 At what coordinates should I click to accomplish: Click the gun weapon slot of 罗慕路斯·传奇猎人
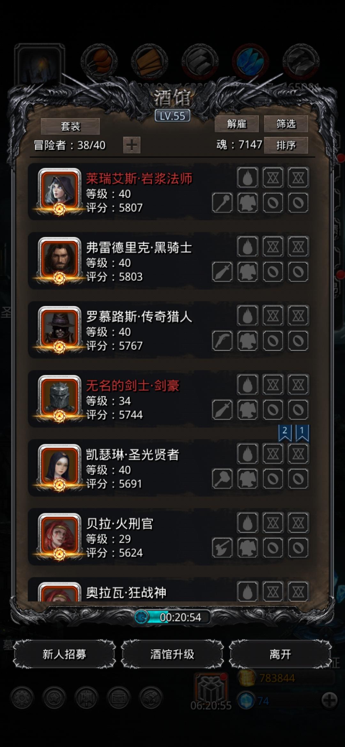tap(222, 341)
